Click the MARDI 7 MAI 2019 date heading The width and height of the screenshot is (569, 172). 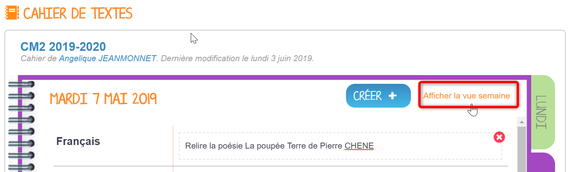103,99
